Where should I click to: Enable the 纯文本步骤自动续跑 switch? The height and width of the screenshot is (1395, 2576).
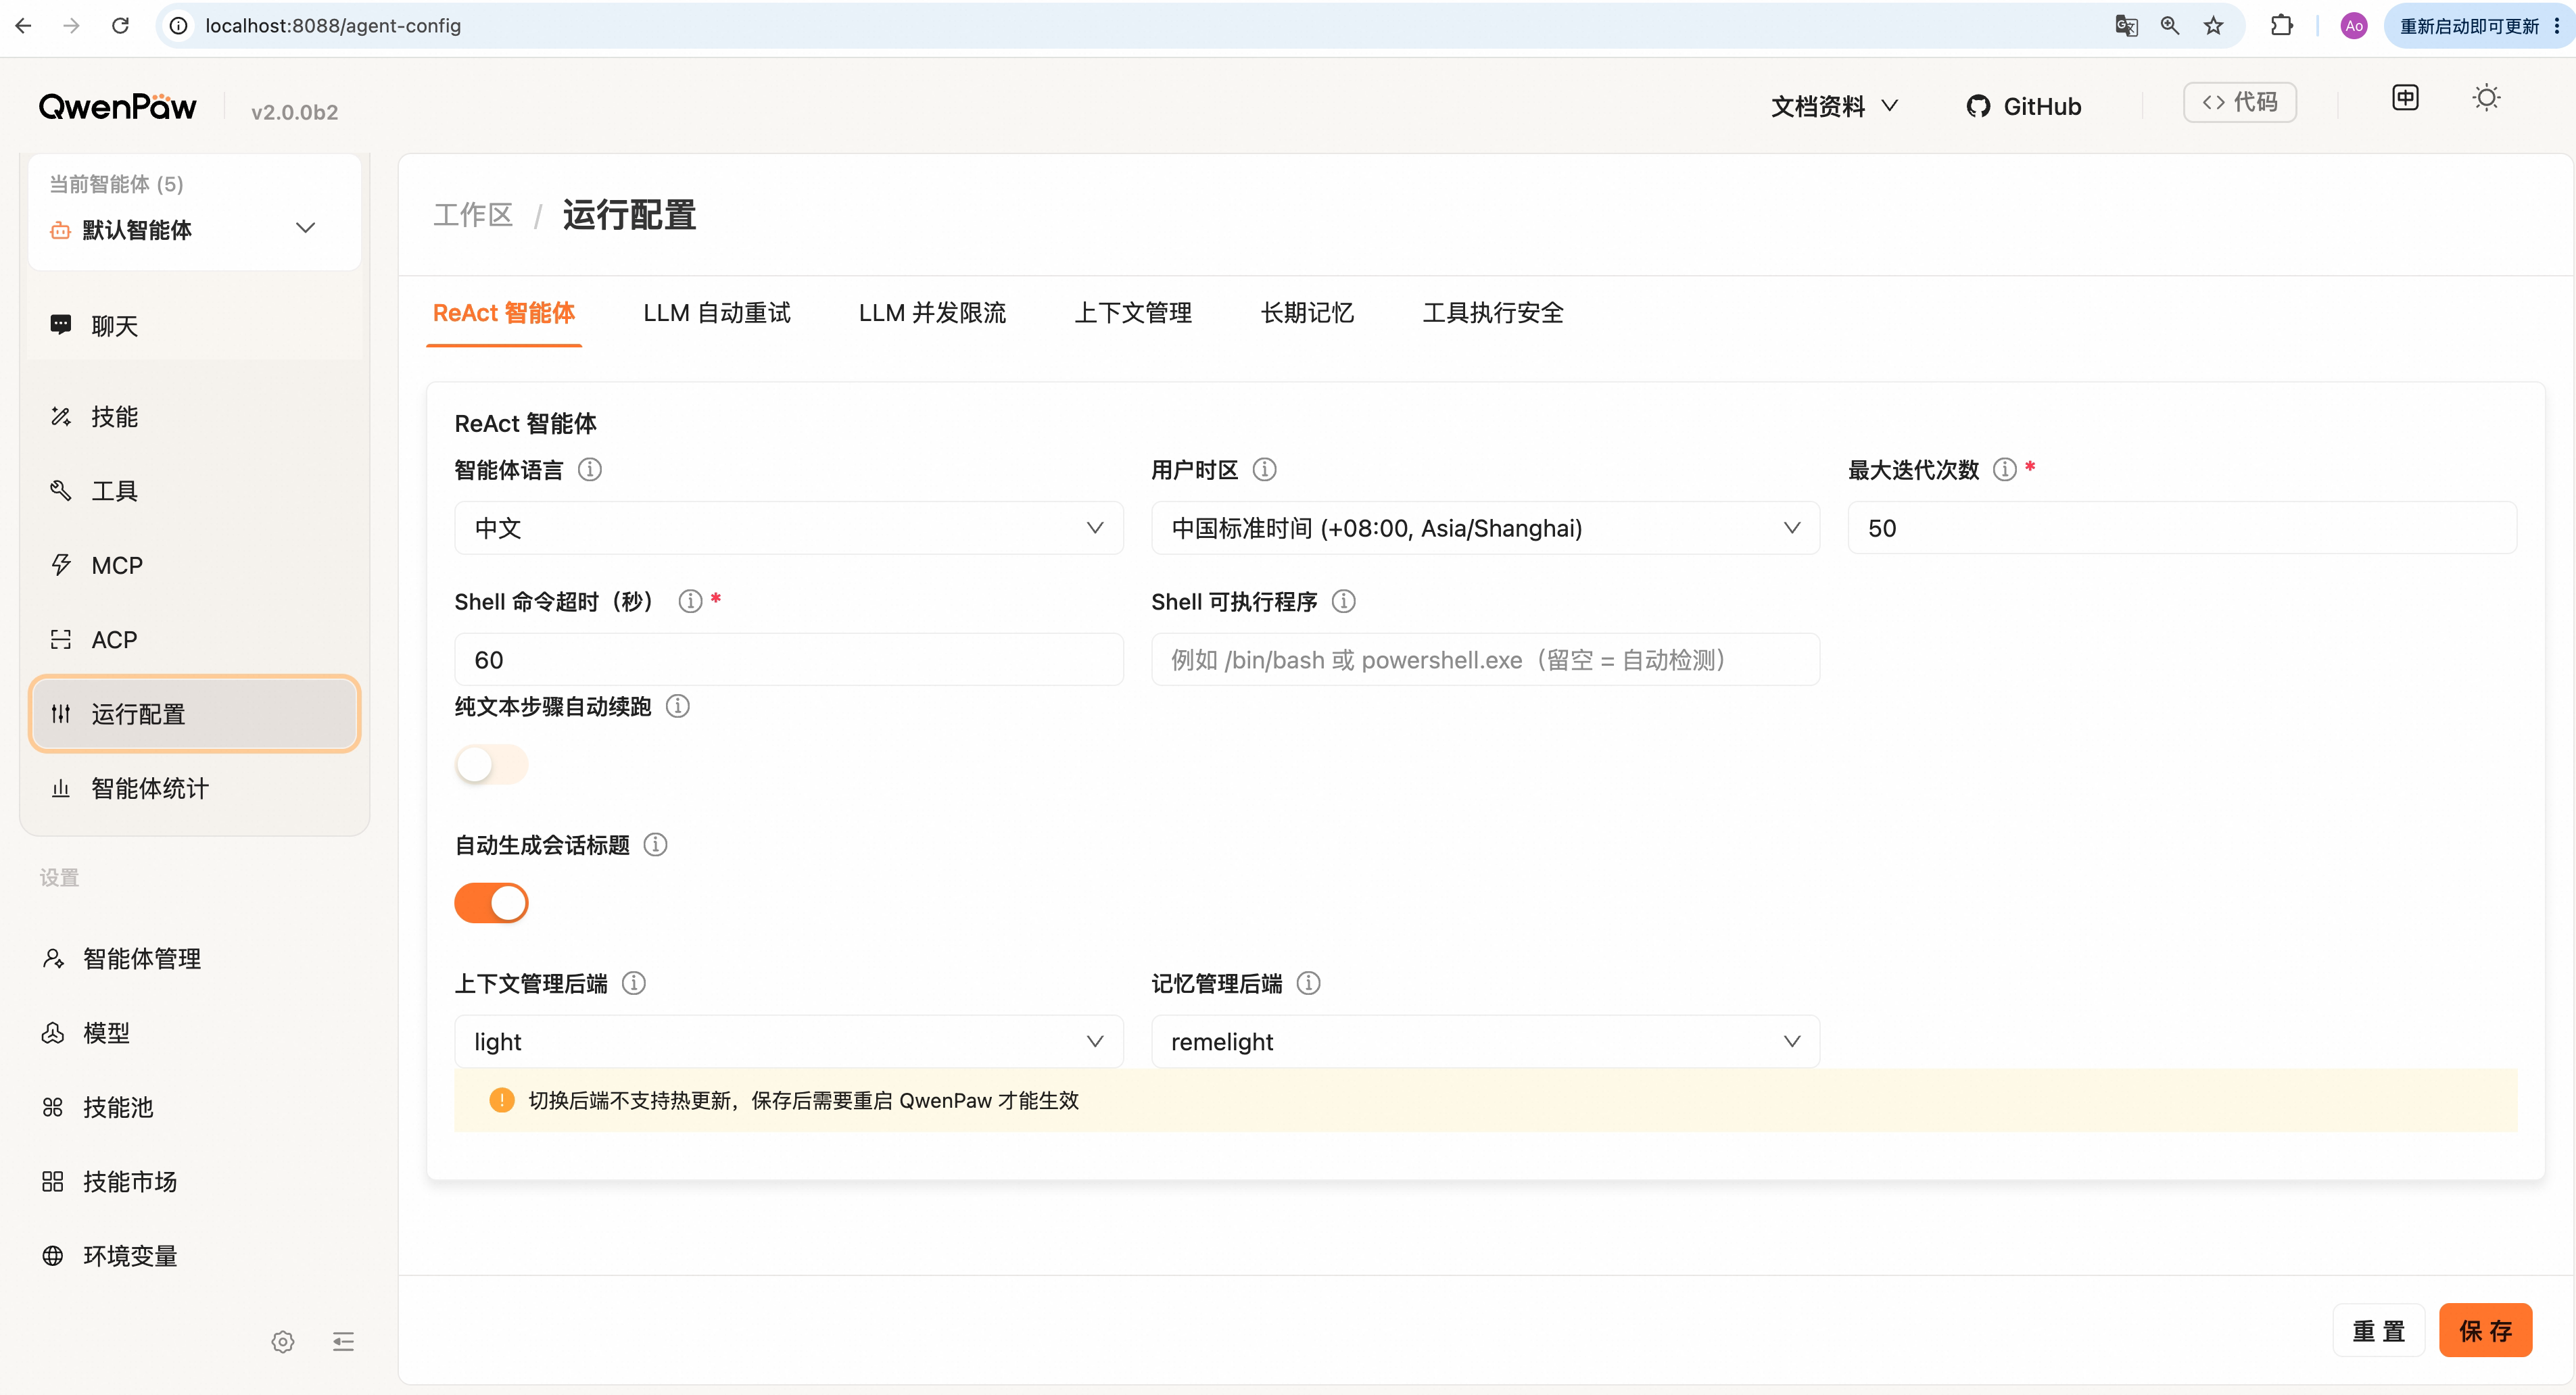coord(491,764)
